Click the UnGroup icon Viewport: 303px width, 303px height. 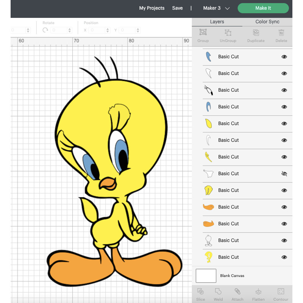pos(228,36)
